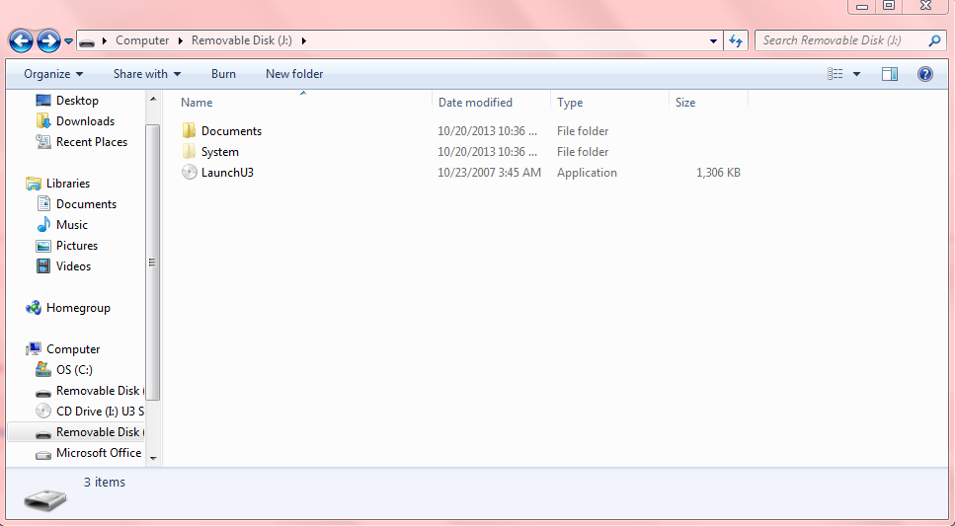This screenshot has height=526, width=955.
Task: Open Music library in navigation pane
Action: coord(71,225)
